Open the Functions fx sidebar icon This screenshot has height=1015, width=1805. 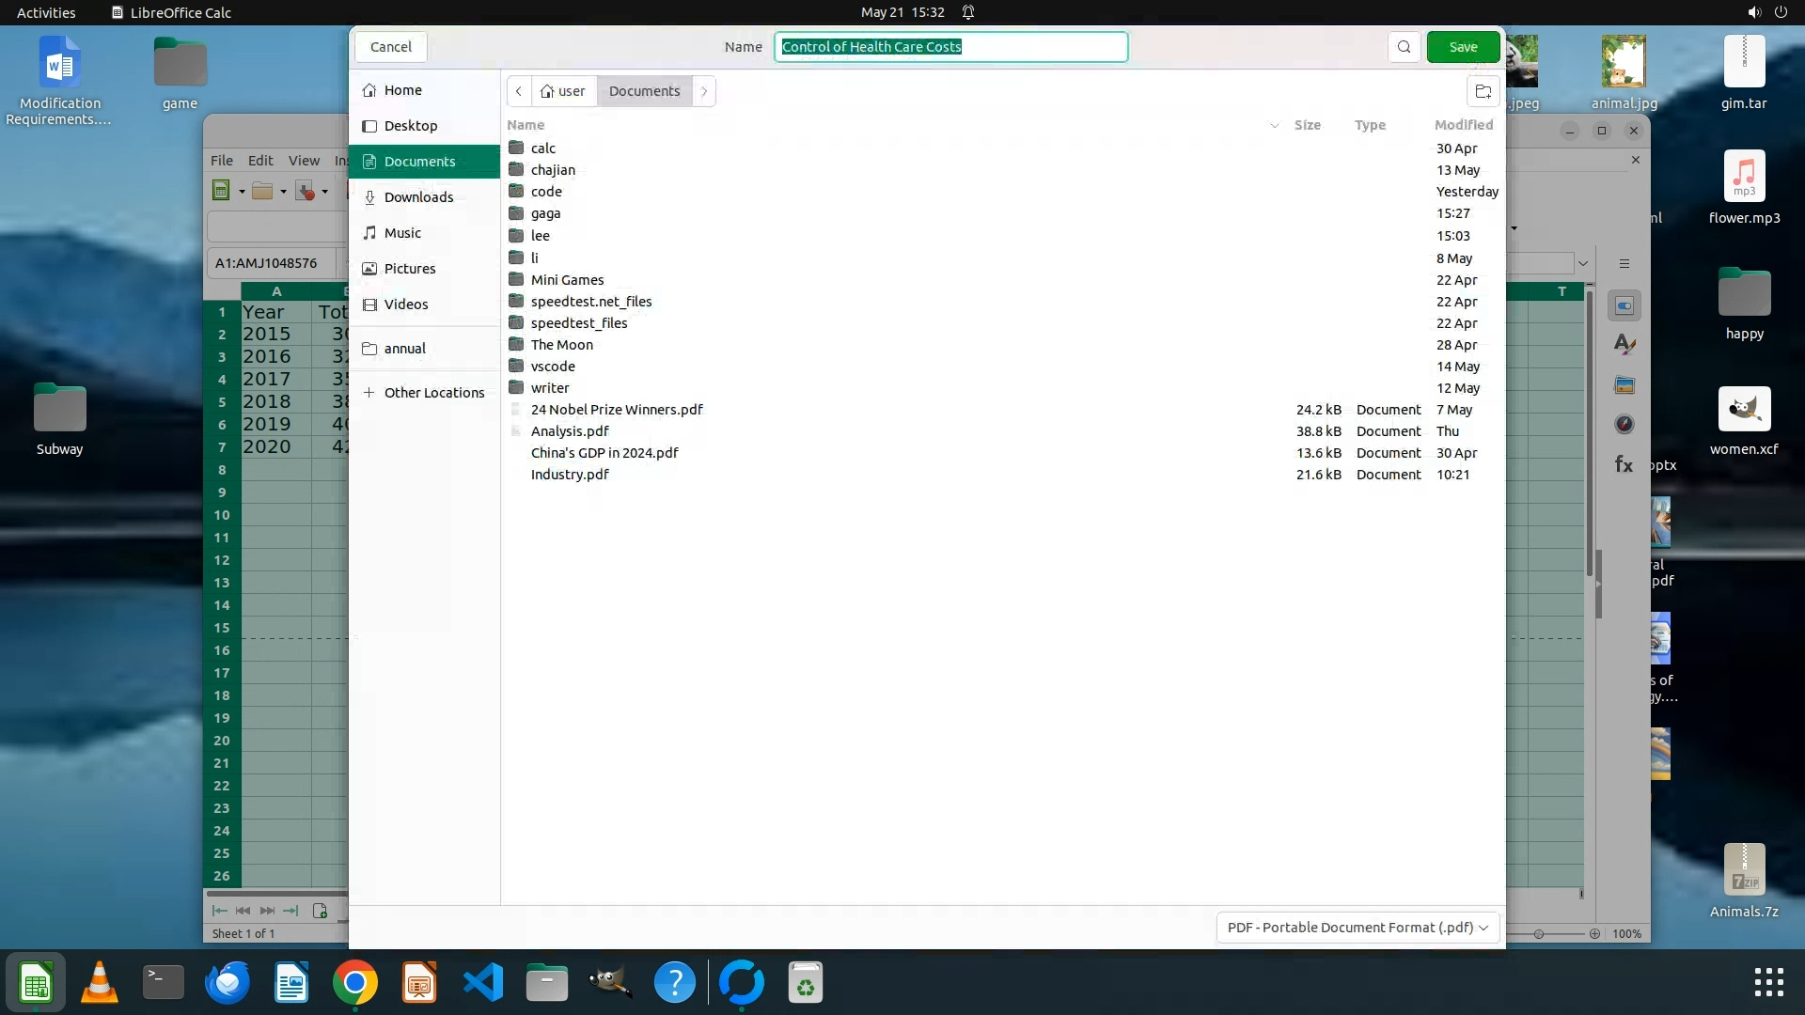point(1624,464)
